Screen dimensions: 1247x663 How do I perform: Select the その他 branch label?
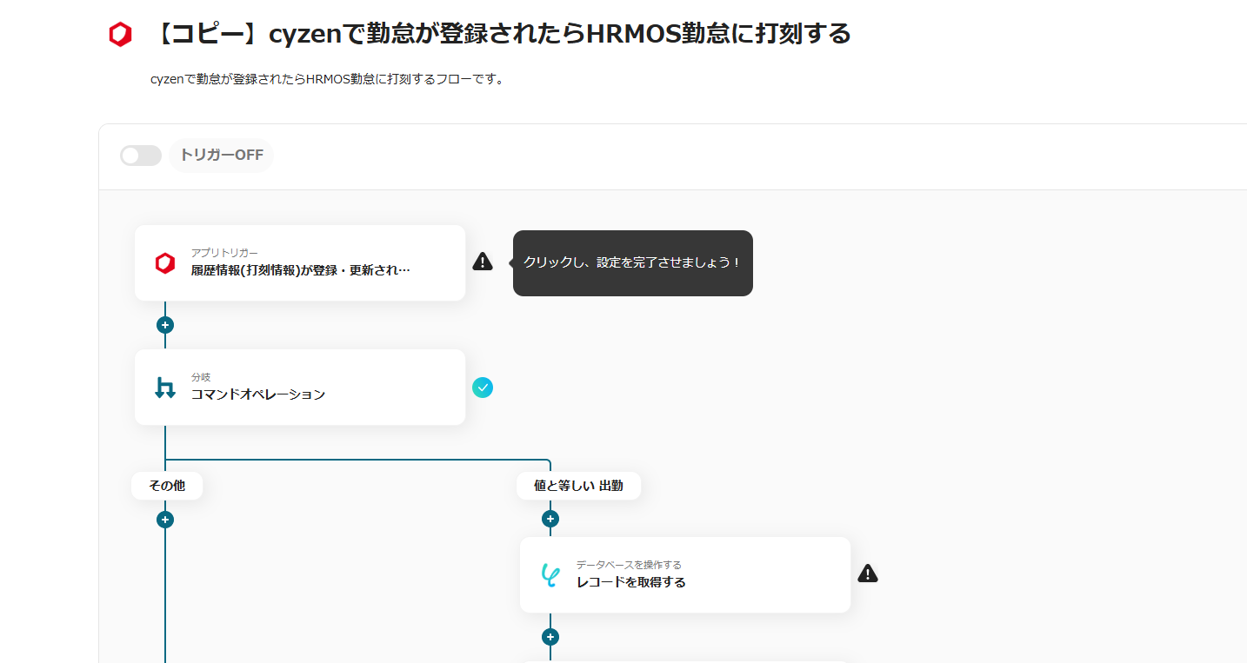click(167, 486)
